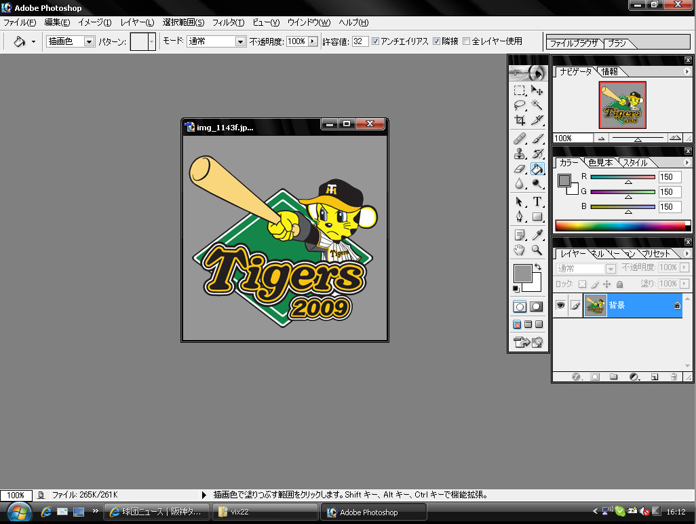
Task: Create a new layer set folder
Action: (614, 377)
